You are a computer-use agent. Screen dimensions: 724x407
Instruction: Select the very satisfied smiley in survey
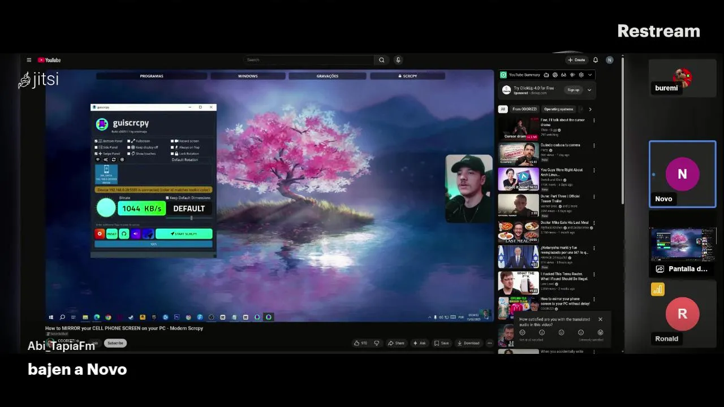pos(600,332)
